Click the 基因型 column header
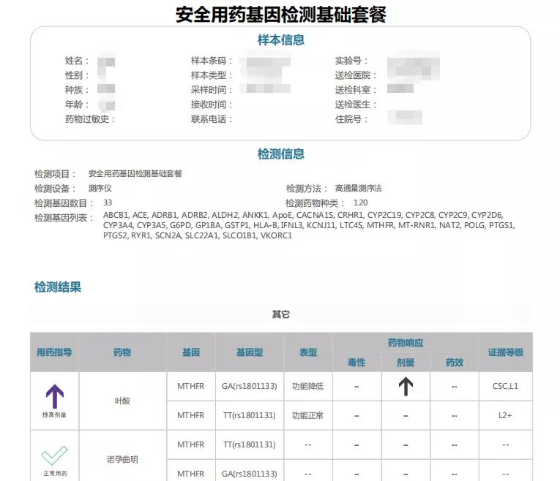This screenshot has height=481, width=560. click(250, 352)
